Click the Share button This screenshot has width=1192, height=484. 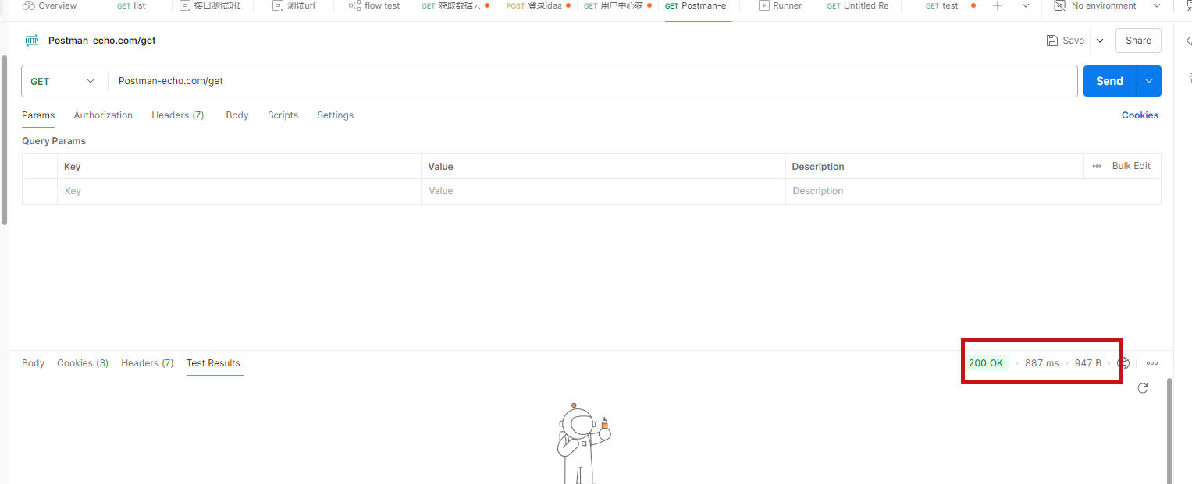[1137, 40]
